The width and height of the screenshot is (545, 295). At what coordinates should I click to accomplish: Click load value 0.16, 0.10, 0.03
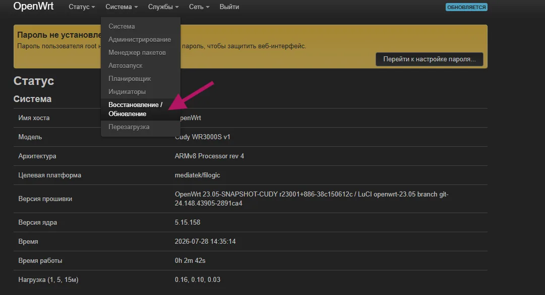[198, 279]
